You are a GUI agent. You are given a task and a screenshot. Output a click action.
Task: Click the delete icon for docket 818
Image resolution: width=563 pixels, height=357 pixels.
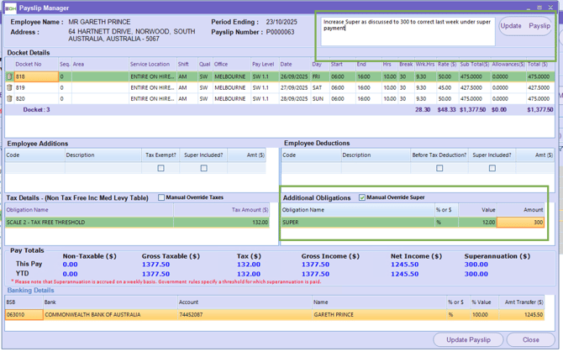[10, 76]
